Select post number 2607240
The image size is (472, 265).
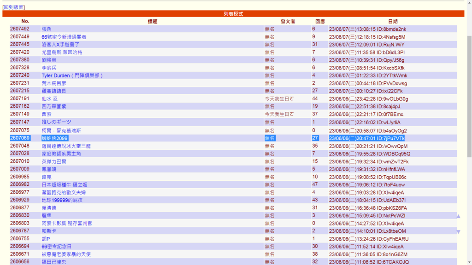point(19,75)
